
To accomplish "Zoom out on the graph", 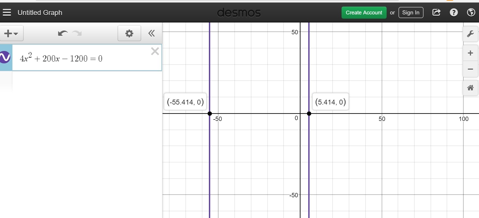I will pyautogui.click(x=471, y=69).
